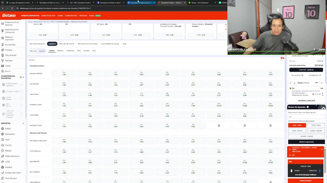Select the MMA sport icon

(x=2, y=162)
